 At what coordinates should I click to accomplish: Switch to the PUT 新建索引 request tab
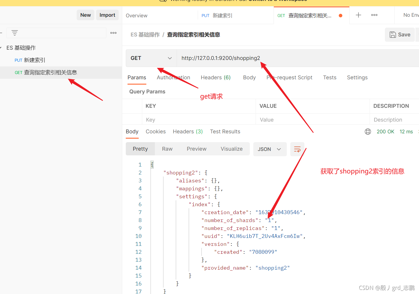point(217,16)
